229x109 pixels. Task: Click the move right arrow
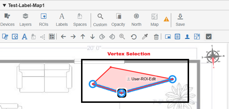[73, 37]
